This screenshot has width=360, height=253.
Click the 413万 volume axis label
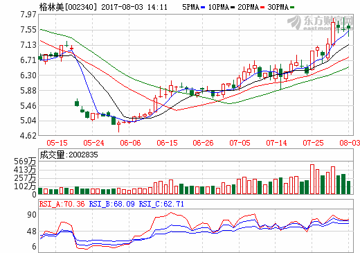[x=25, y=170]
